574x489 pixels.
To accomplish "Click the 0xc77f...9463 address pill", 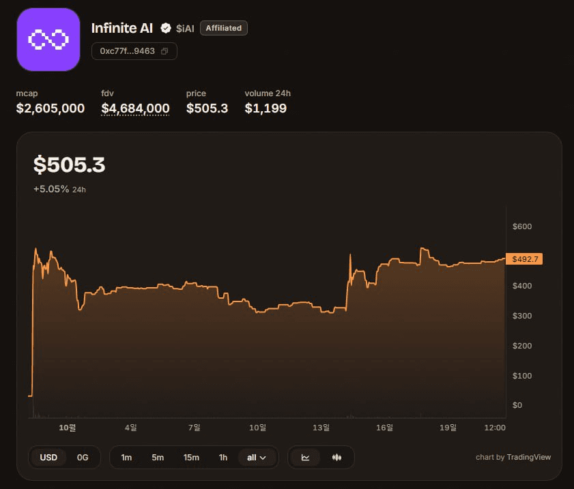I will pyautogui.click(x=134, y=51).
